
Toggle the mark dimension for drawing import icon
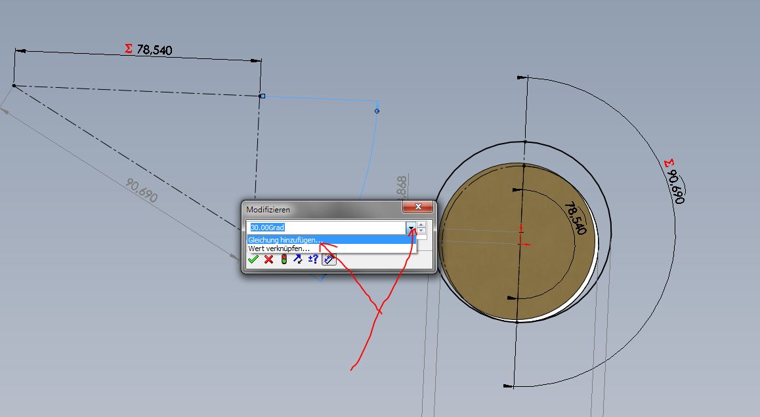[329, 259]
